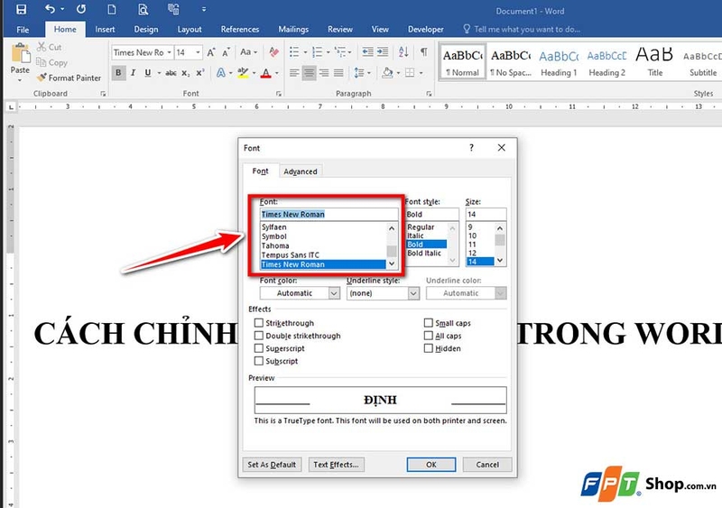Go to the Review ribbon tab
Screen dimensions: 722x508
coord(340,29)
